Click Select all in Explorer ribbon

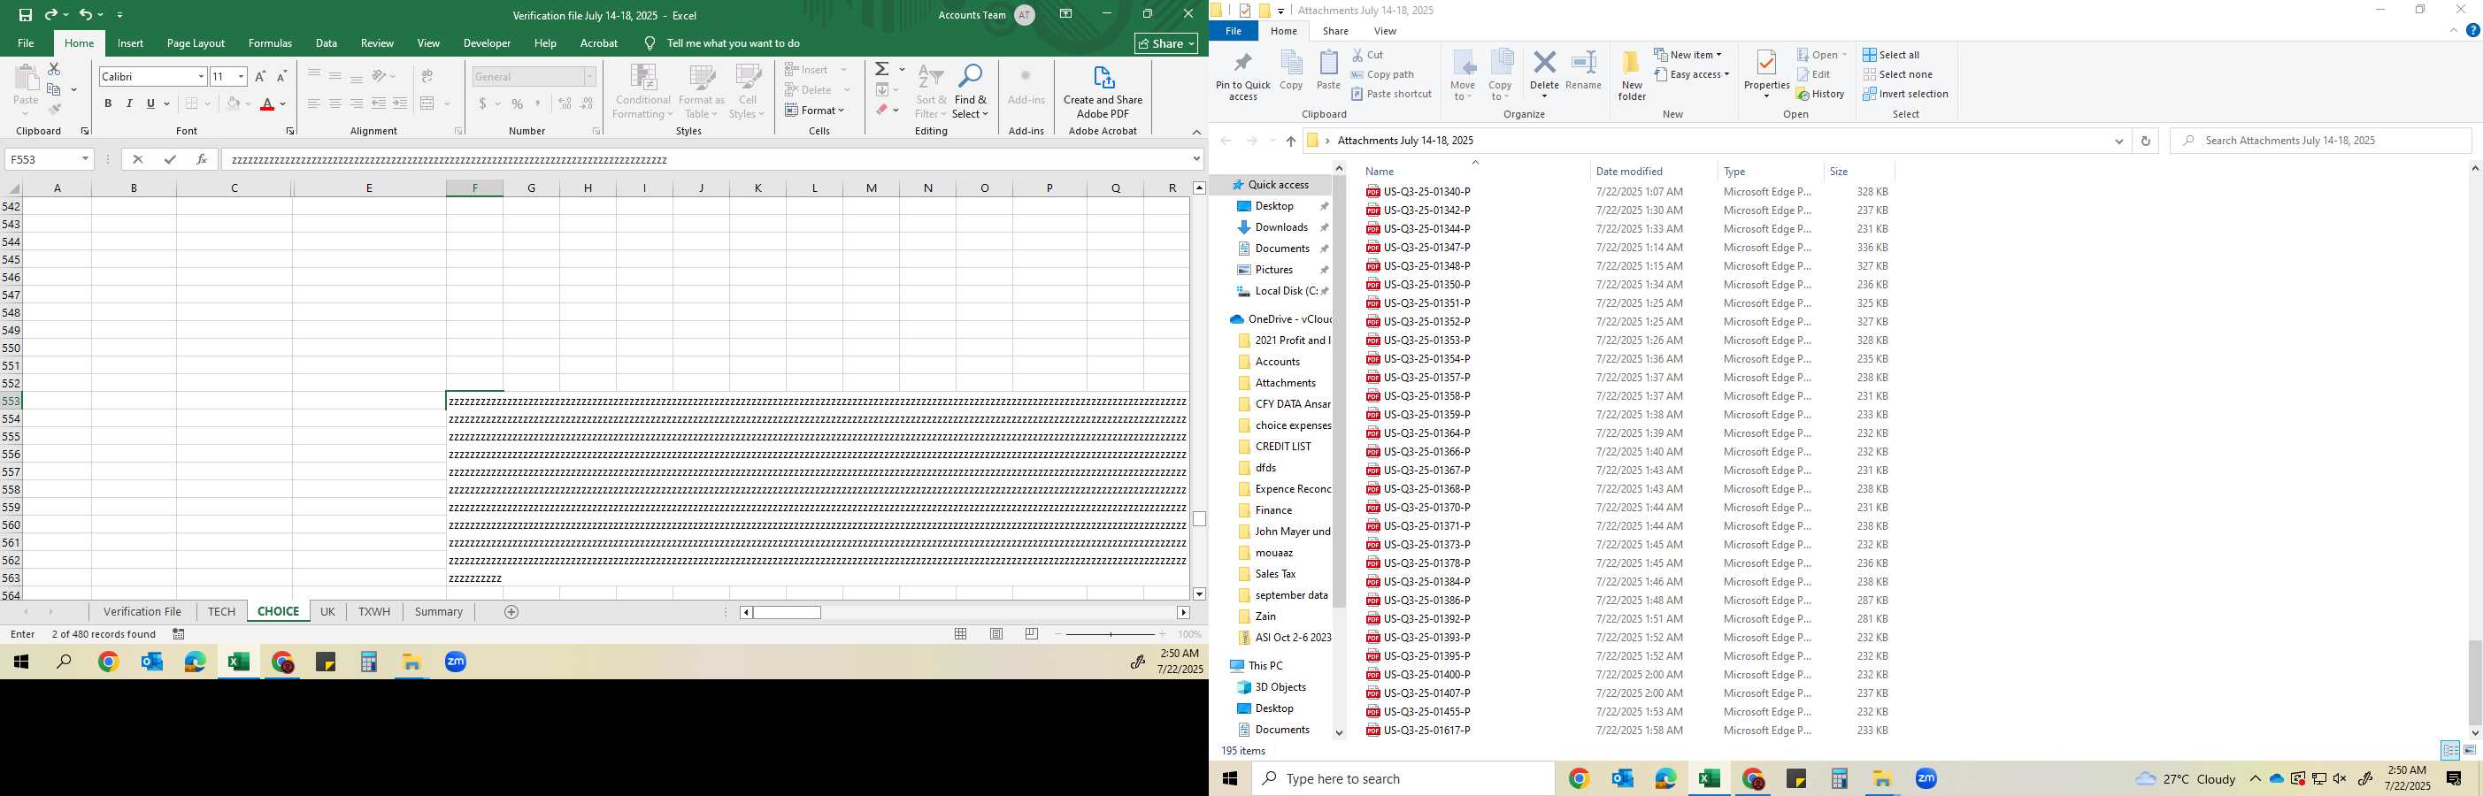[x=1891, y=55]
